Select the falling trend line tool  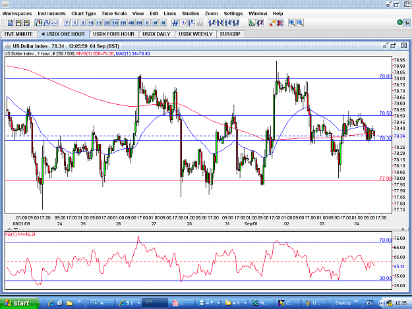(220, 23)
